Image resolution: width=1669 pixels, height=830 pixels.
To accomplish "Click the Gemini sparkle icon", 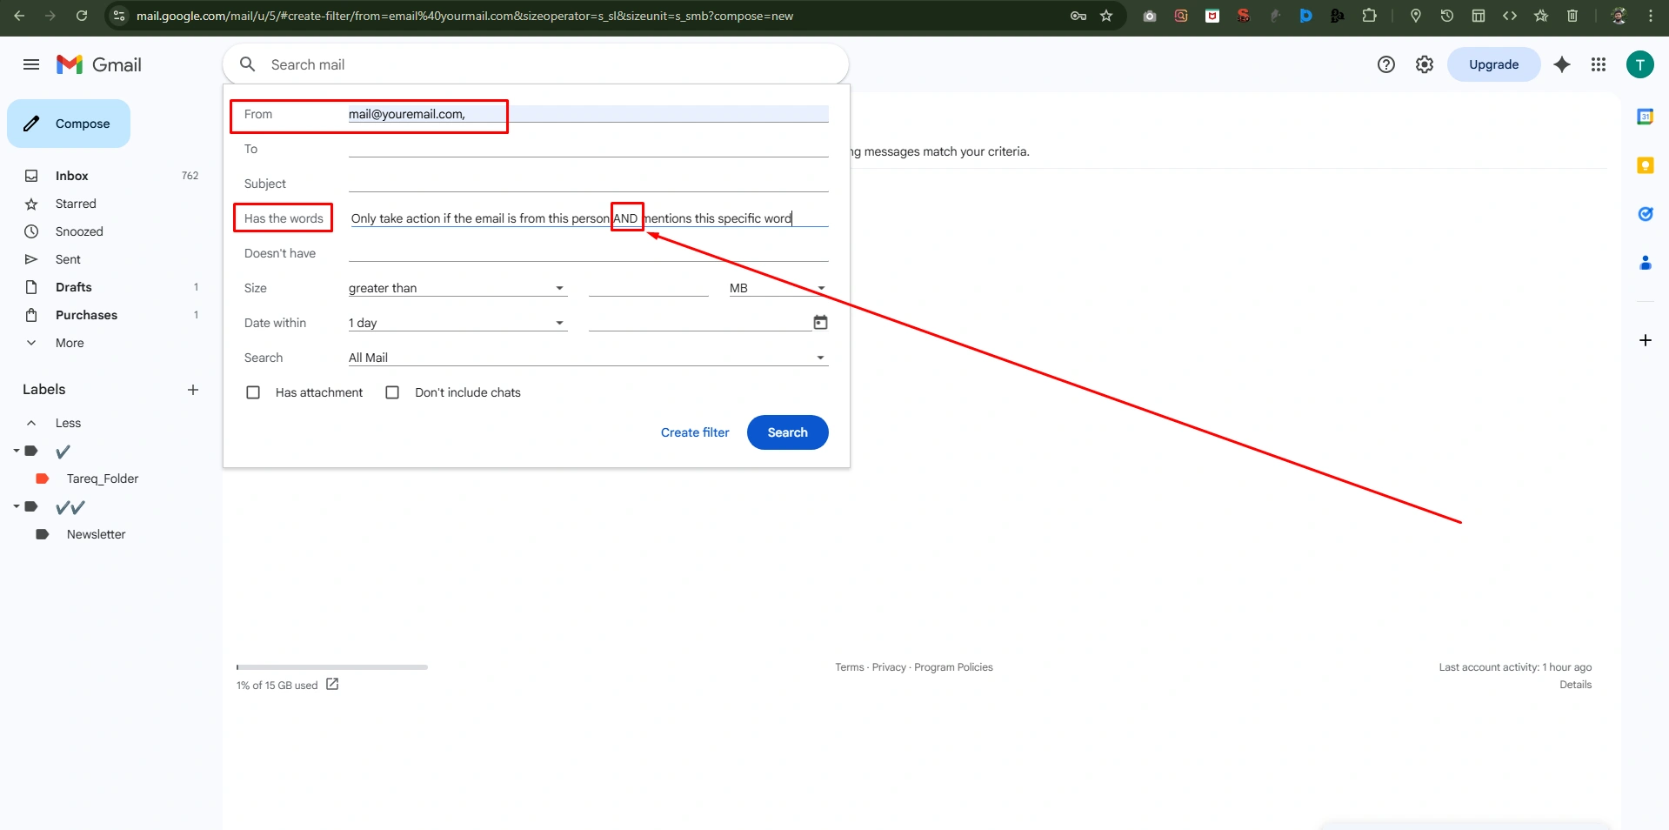I will (x=1562, y=64).
